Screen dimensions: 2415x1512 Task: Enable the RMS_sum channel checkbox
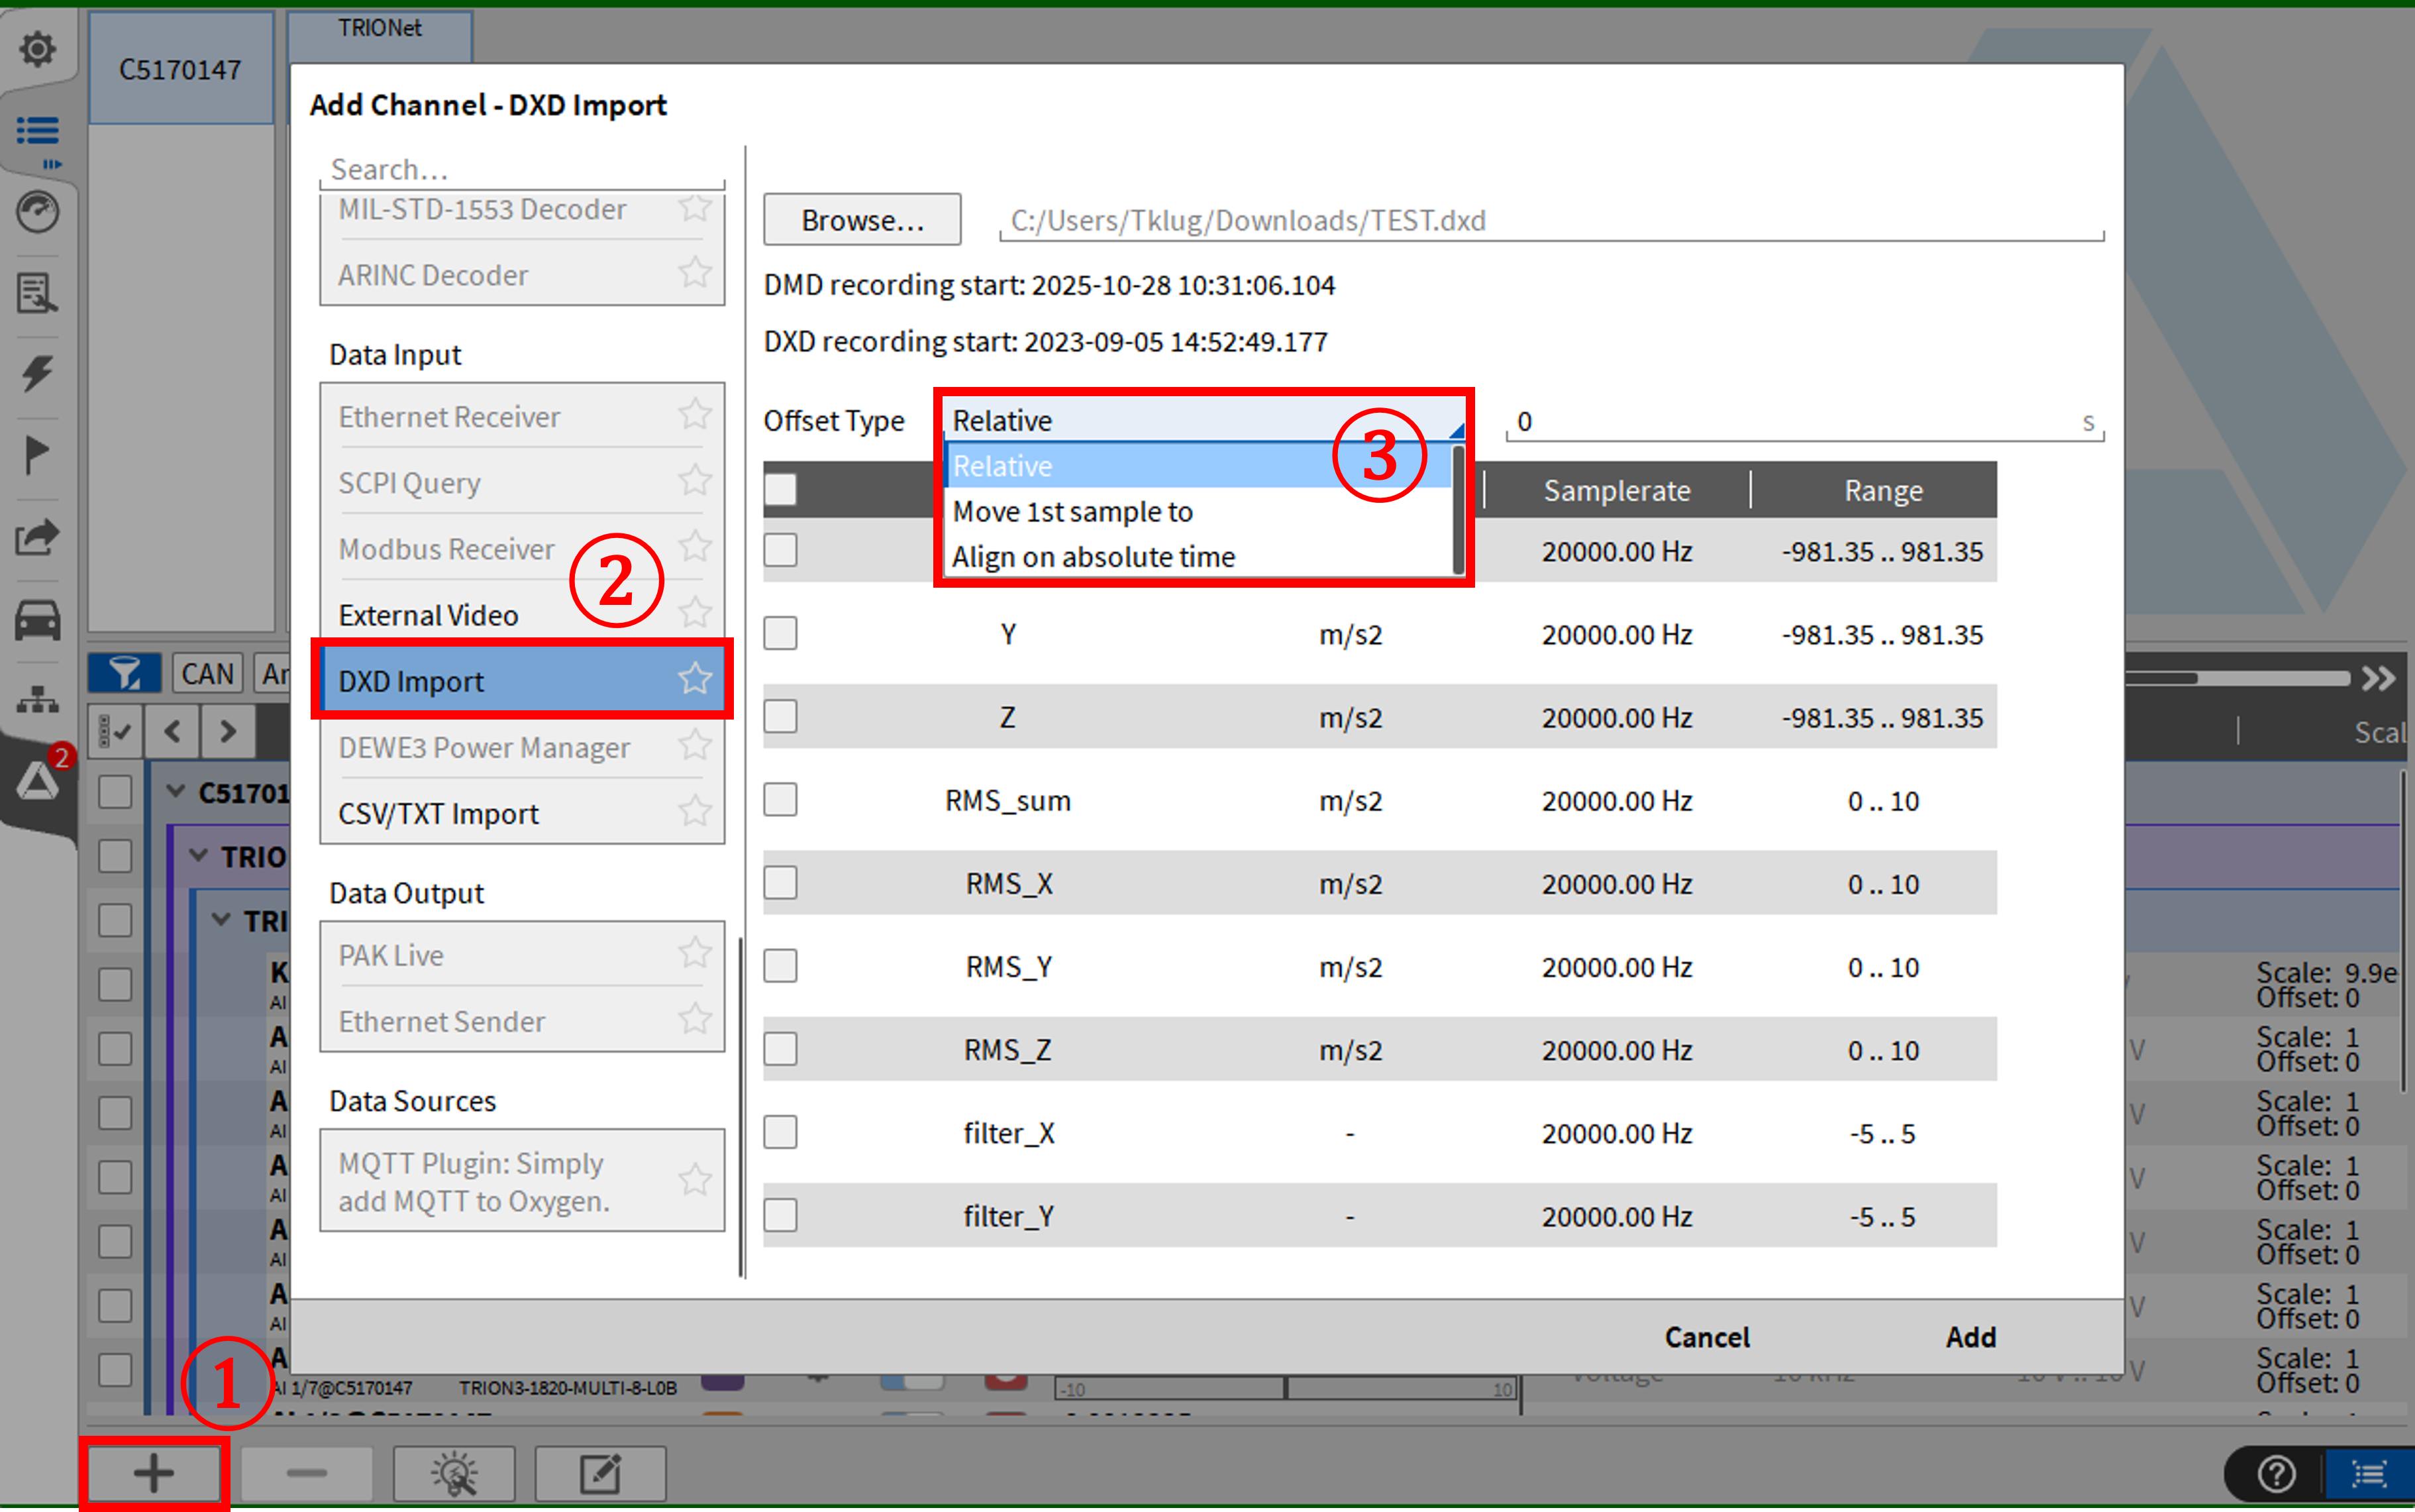point(781,800)
